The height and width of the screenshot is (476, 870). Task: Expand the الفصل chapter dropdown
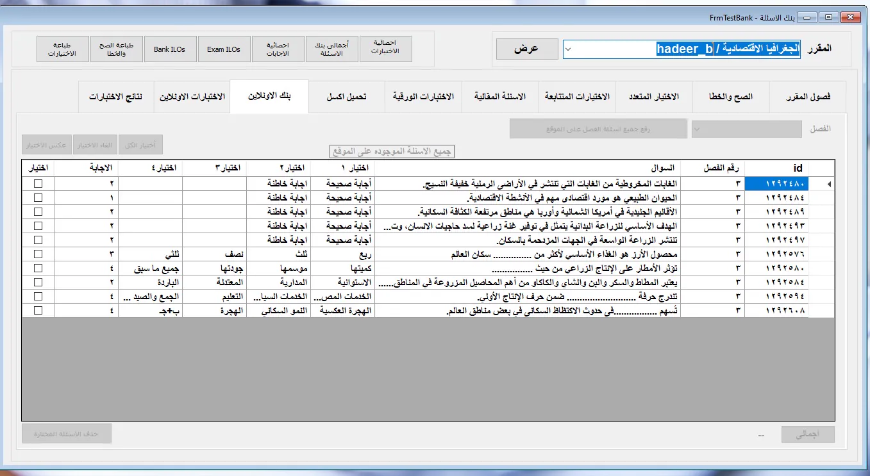698,129
